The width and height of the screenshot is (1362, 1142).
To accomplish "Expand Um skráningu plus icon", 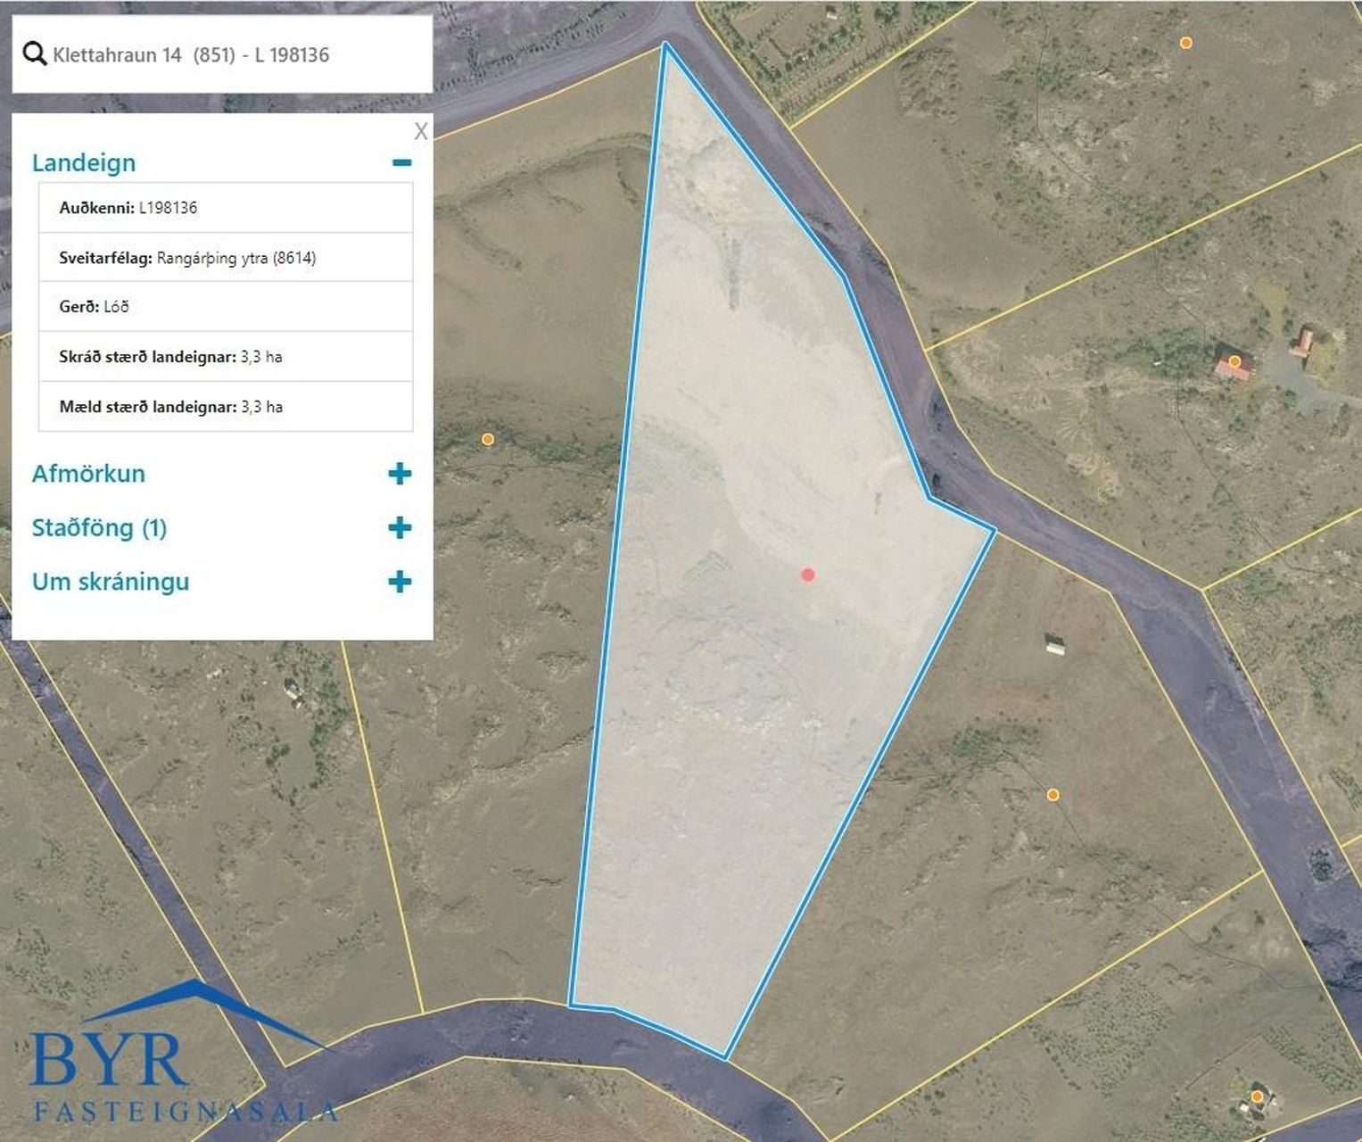I will (400, 583).
